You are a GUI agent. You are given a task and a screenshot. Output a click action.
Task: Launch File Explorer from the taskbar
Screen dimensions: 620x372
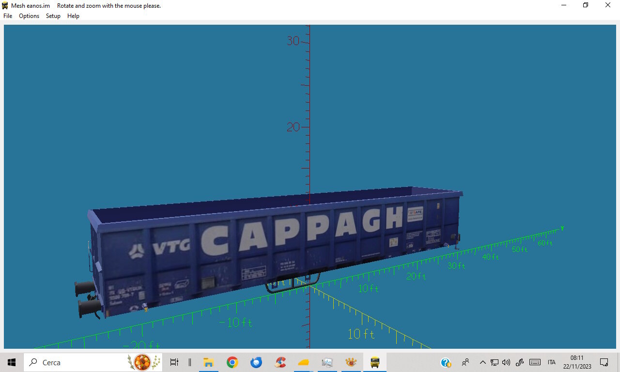tap(209, 362)
